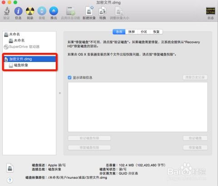This screenshot has height=186, width=218.
Task: Click the Verify microscope toolbar icon
Action: 6,11
